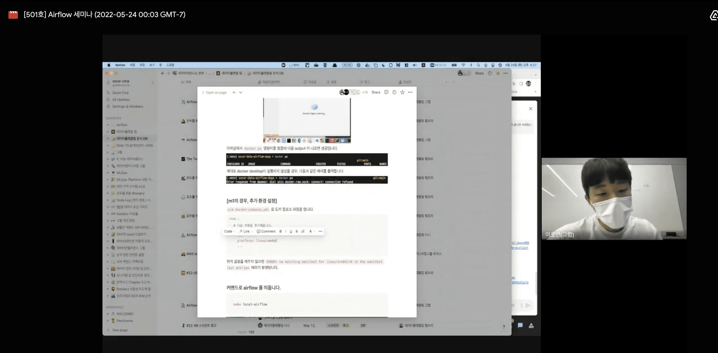Go back with the left arrow
The height and width of the screenshot is (353, 718).
pos(163,73)
